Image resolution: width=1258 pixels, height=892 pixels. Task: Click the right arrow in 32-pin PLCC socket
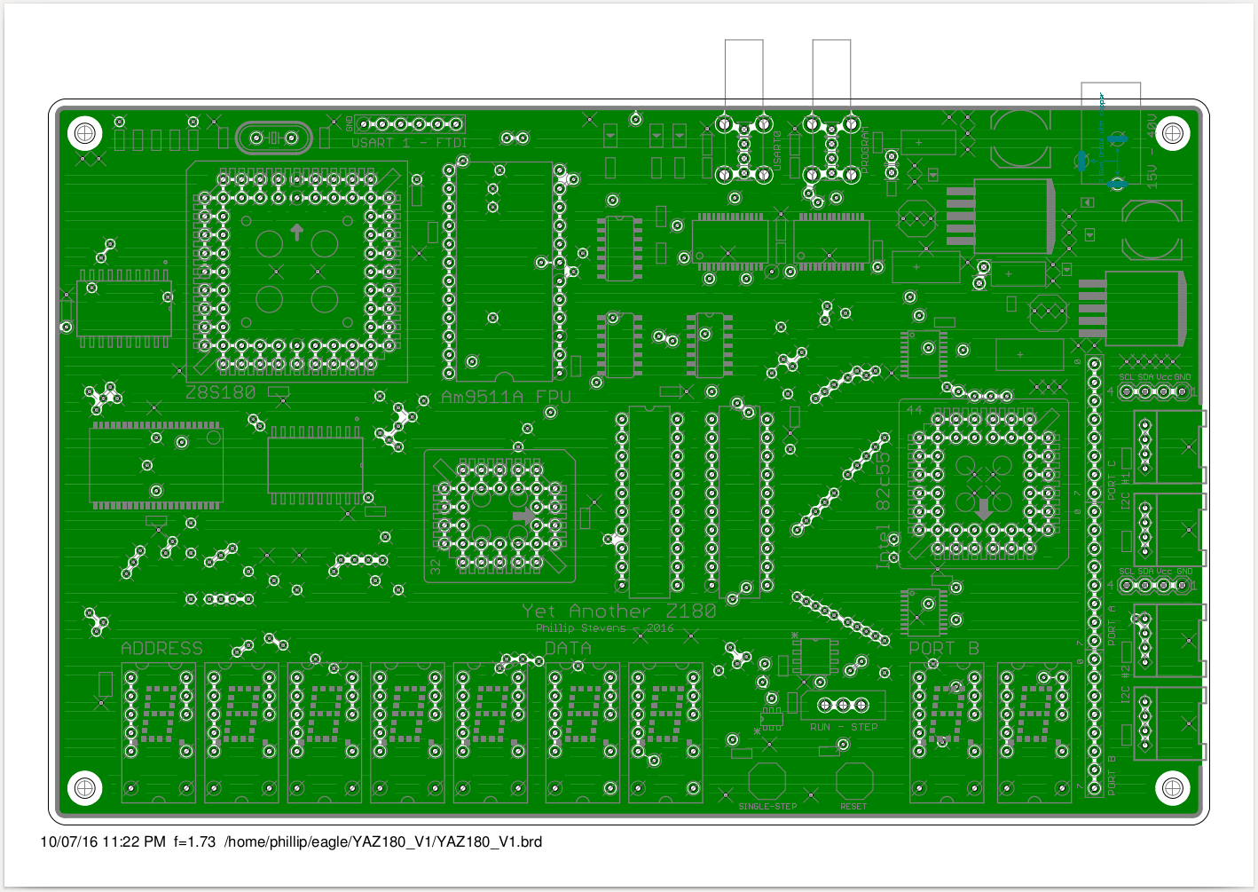click(x=524, y=516)
